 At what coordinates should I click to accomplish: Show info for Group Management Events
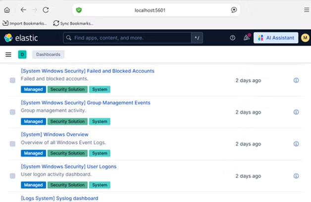tap(296, 112)
